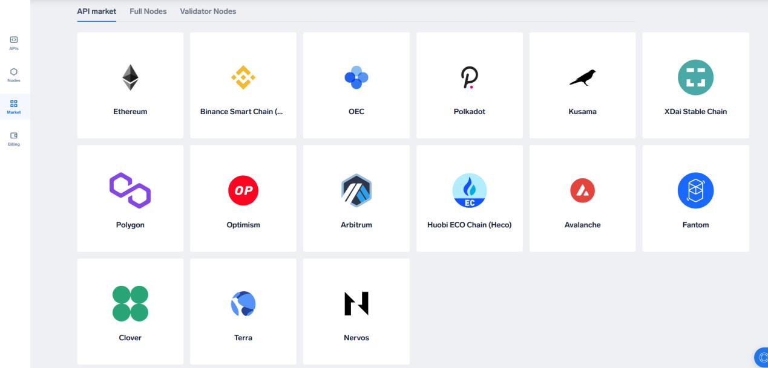Open Kusama via its bird icon
The image size is (768, 368).
582,77
